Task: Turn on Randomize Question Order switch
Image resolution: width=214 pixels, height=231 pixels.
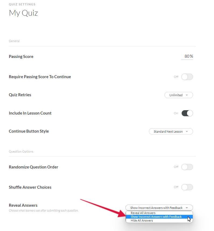Action: click(x=187, y=167)
